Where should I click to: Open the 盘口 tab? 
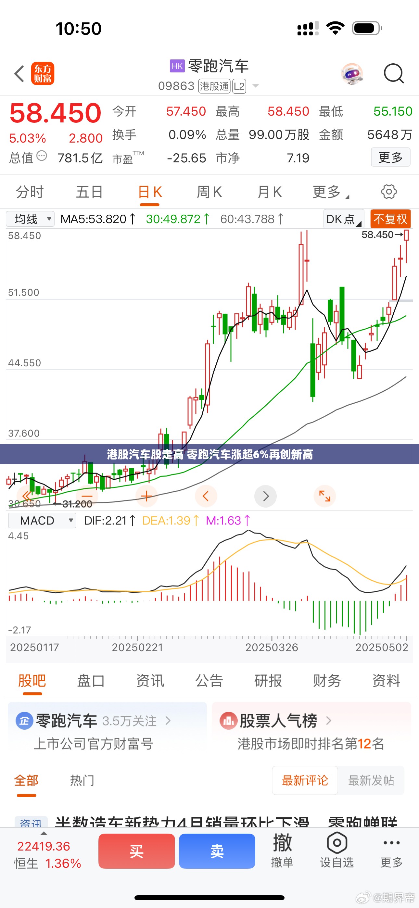[91, 681]
